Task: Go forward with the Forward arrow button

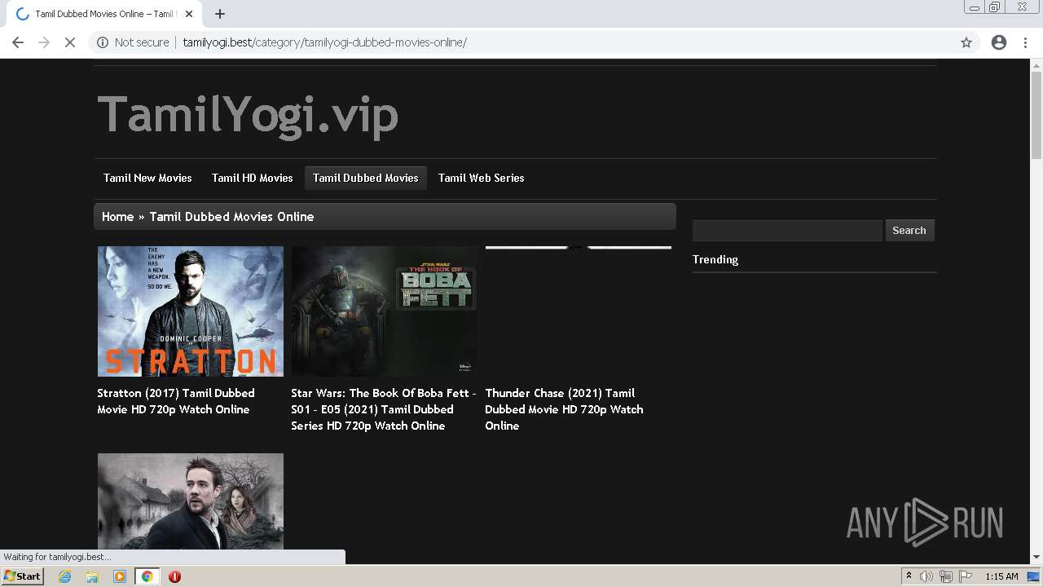Action: pos(44,42)
